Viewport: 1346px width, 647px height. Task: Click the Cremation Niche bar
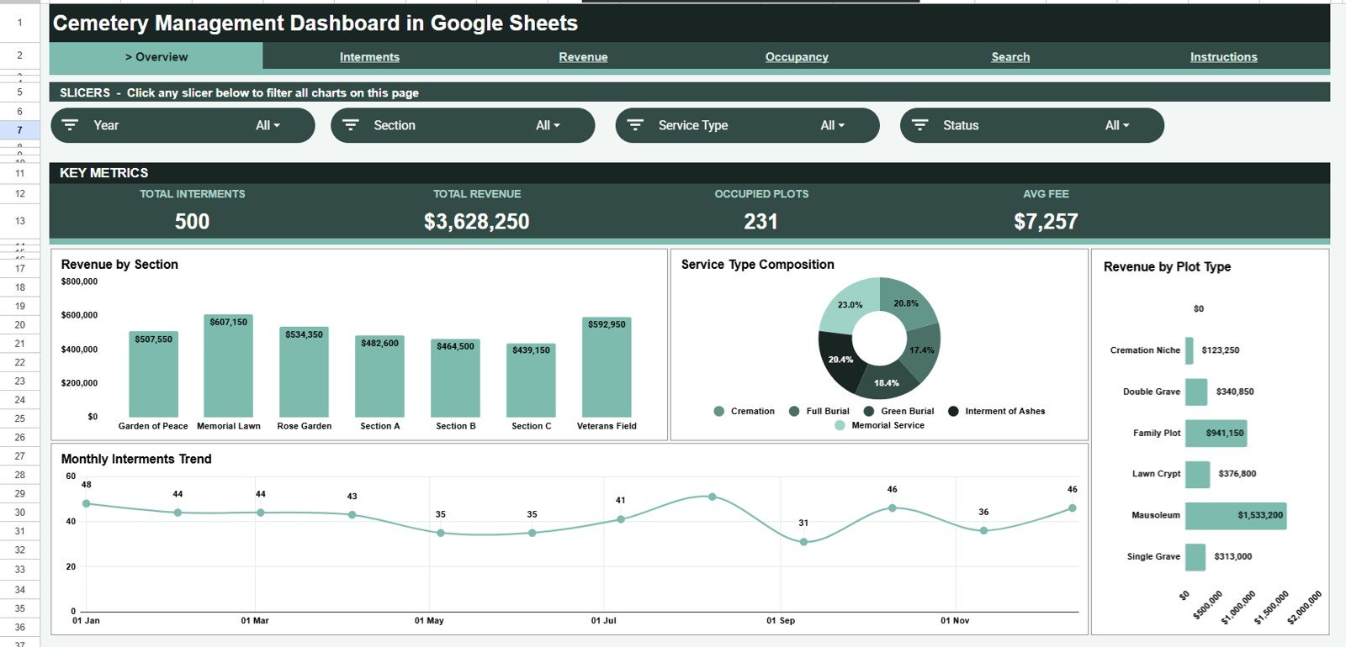pos(1190,350)
